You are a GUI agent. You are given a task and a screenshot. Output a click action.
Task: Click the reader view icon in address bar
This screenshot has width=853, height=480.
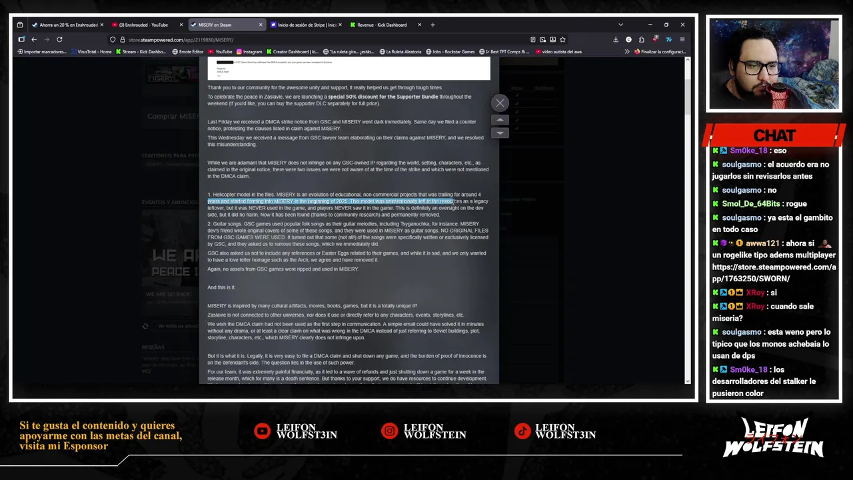tap(532, 39)
